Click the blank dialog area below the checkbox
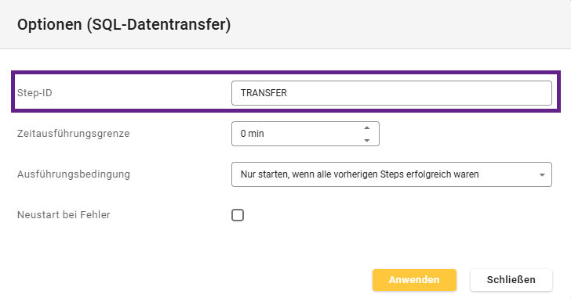The width and height of the screenshot is (571, 298). tap(285, 245)
